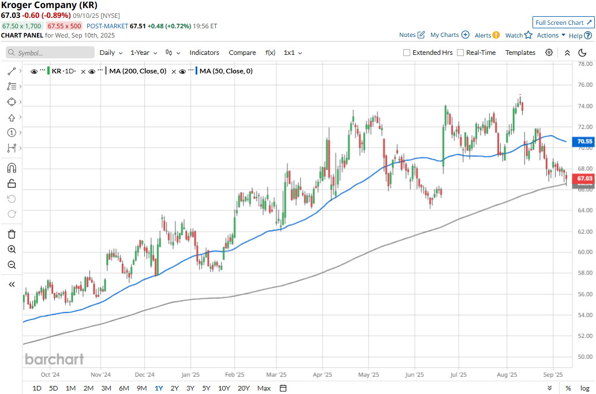Viewport: 596px width, 394px height.
Task: Select the up arrow marker tool
Action: coord(12,118)
